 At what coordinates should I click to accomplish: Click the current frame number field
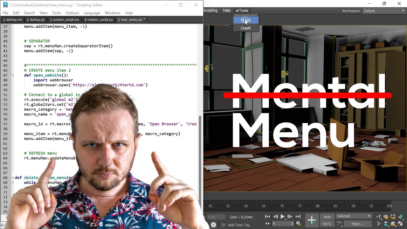(x=281, y=224)
